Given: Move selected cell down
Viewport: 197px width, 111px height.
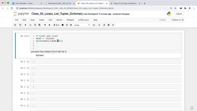Looking at the screenshot, I should point(49,25).
